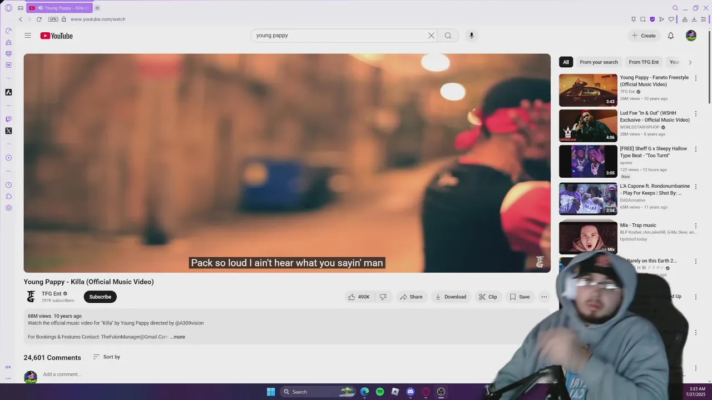
Task: Open new tab with plus button
Action: click(97, 8)
